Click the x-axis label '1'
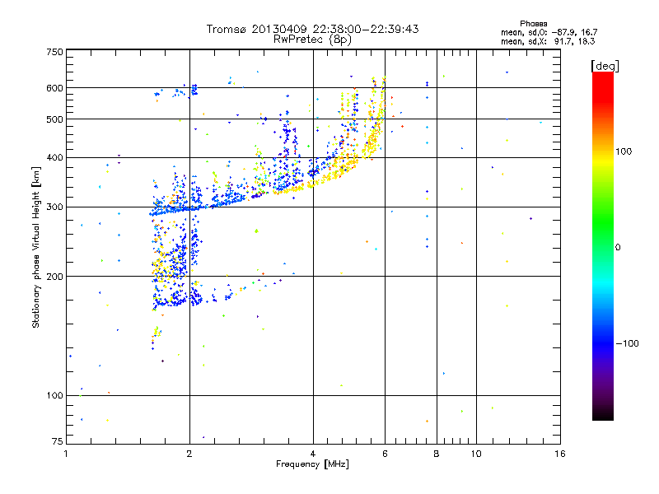This screenshot has width=659, height=494. pyautogui.click(x=66, y=454)
